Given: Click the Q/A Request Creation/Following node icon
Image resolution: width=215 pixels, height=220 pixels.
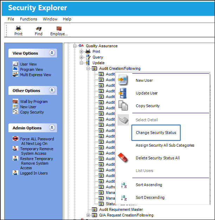Looking at the screenshot, I should pyautogui.click(x=94, y=215).
